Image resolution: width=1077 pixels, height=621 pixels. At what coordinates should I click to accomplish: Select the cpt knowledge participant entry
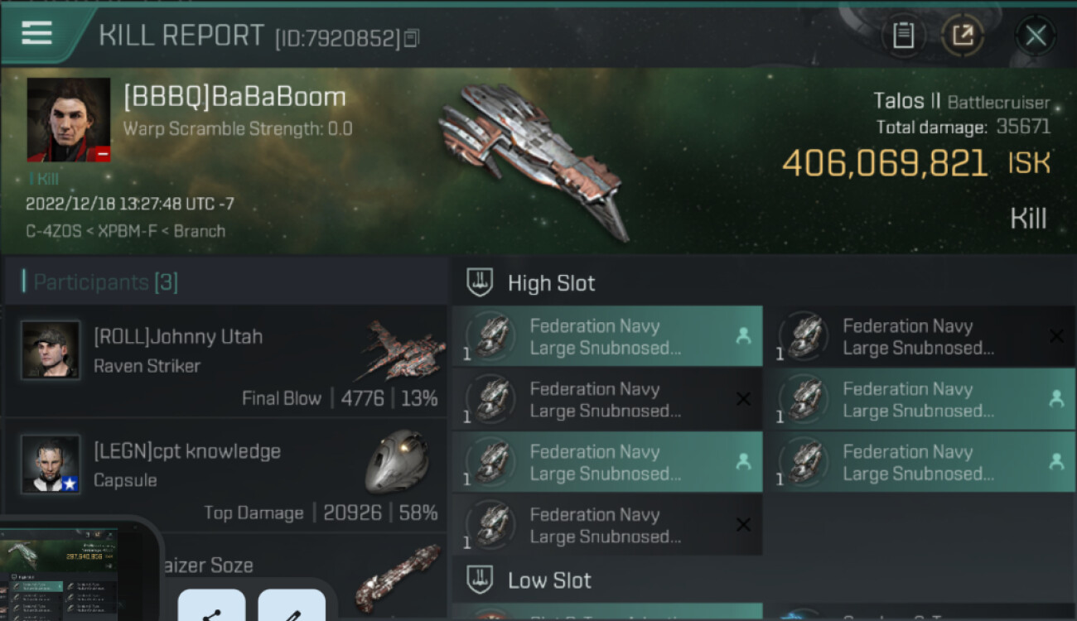point(225,474)
